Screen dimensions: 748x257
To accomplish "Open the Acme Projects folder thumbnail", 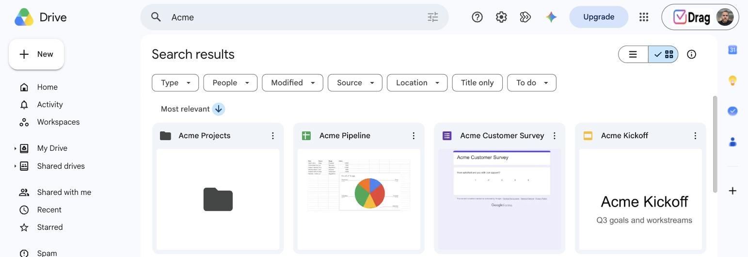I will tap(218, 199).
